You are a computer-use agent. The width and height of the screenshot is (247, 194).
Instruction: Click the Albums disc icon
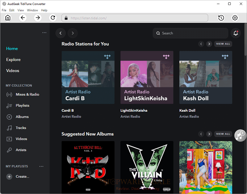click(x=9, y=117)
